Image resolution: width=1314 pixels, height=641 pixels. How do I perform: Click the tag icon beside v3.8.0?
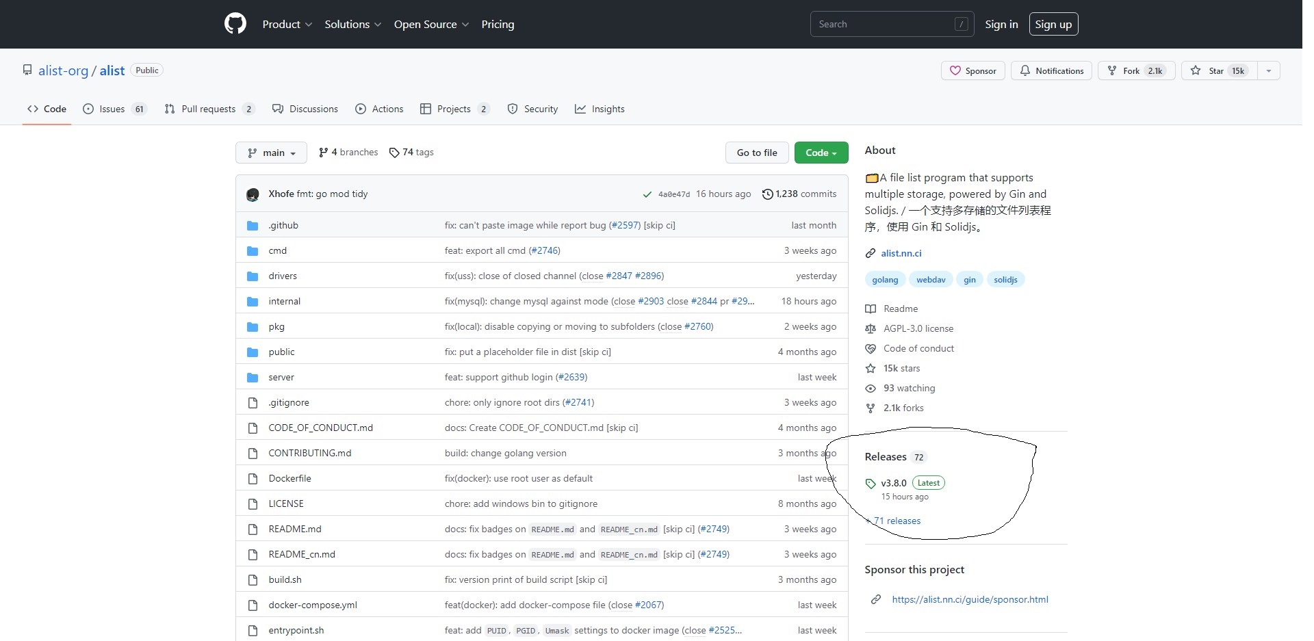[x=871, y=484]
